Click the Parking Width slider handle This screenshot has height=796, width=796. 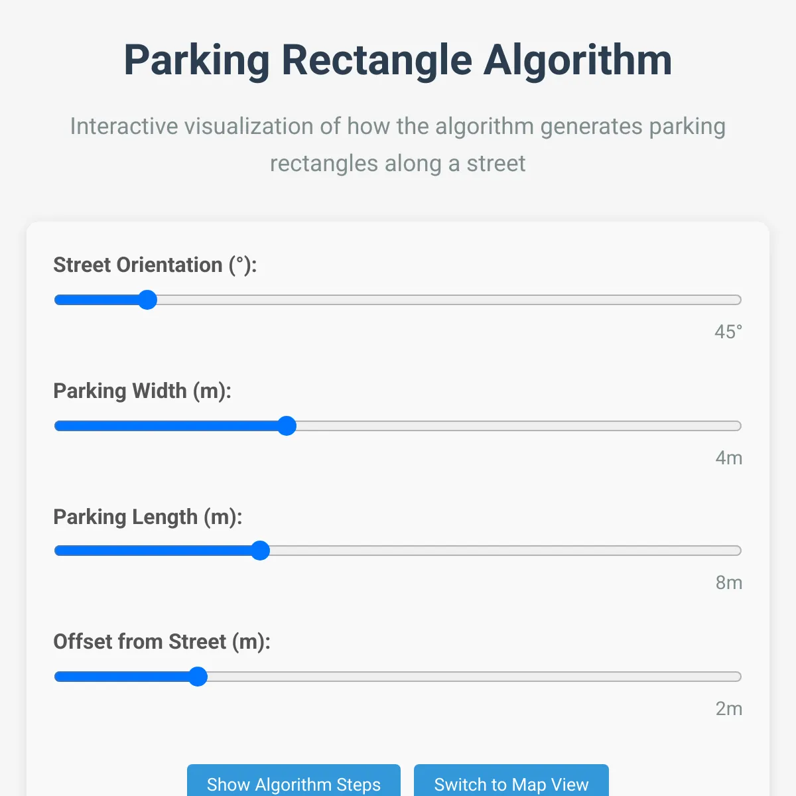(287, 426)
